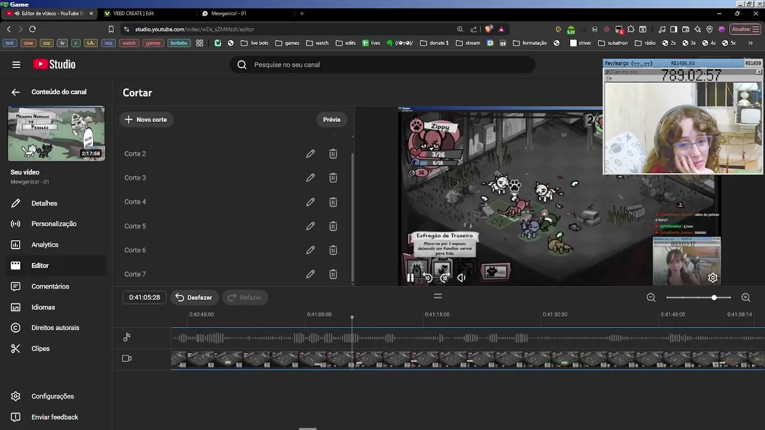Screen dimensions: 765x430
Task: Select Editor in the sidebar
Action: pyautogui.click(x=56, y=266)
